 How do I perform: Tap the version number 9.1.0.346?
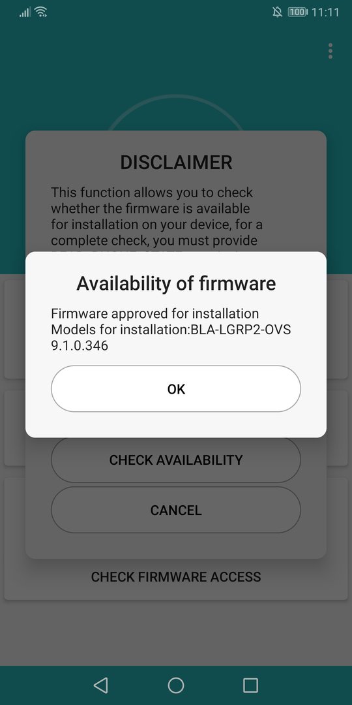tap(80, 346)
